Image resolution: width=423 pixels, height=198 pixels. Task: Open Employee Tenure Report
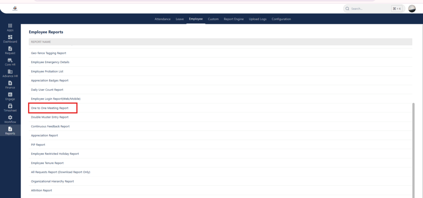pos(221,163)
